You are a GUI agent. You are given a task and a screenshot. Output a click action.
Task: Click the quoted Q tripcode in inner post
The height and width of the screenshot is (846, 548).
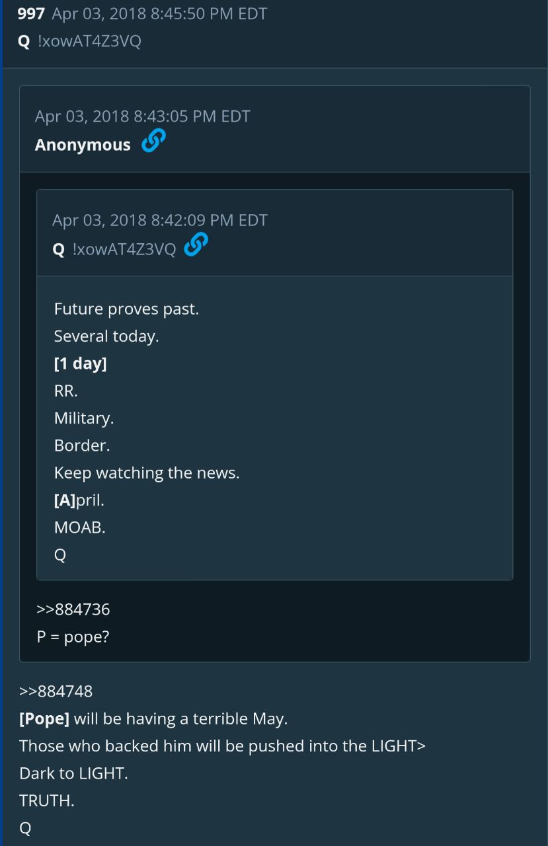pyautogui.click(x=114, y=249)
